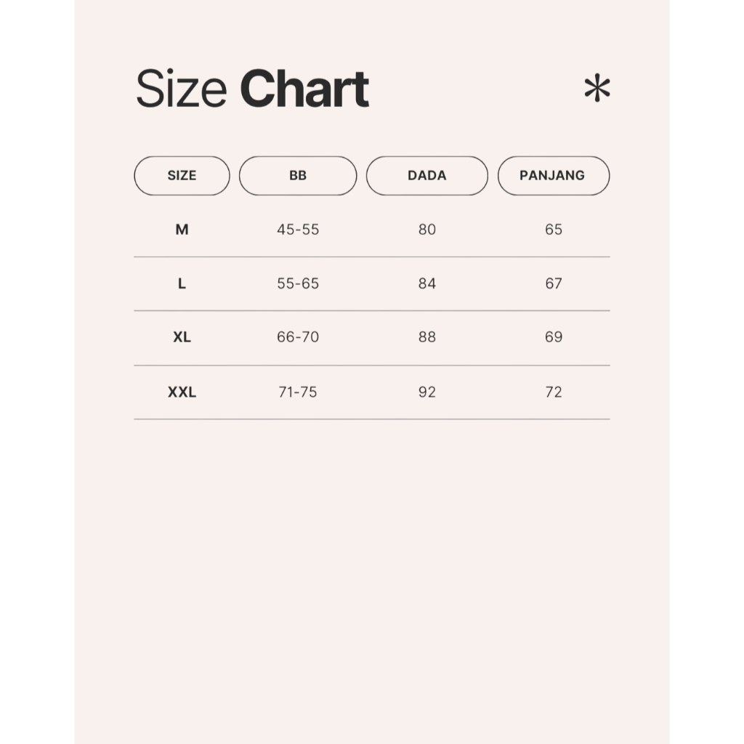Click the Size Chart title text
The height and width of the screenshot is (744, 744).
252,89
